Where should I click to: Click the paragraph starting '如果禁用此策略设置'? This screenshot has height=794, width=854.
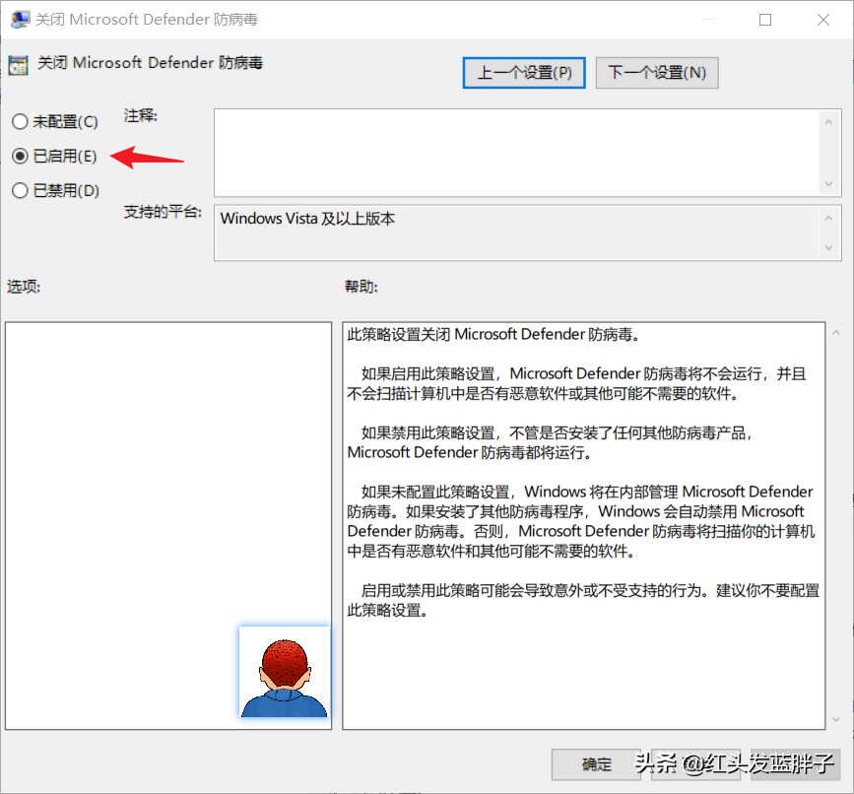tap(550, 442)
